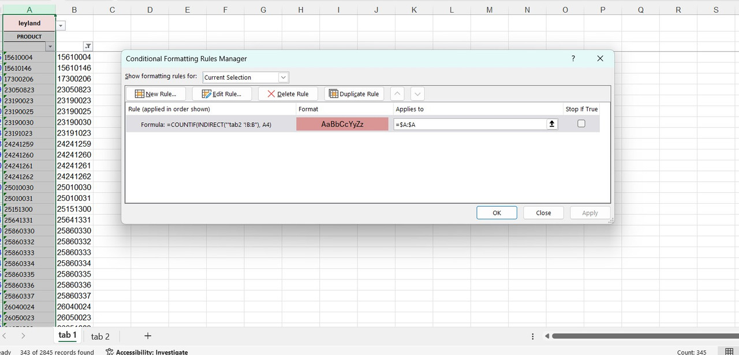Move rule up with arrow button
The width and height of the screenshot is (739, 355).
click(398, 94)
